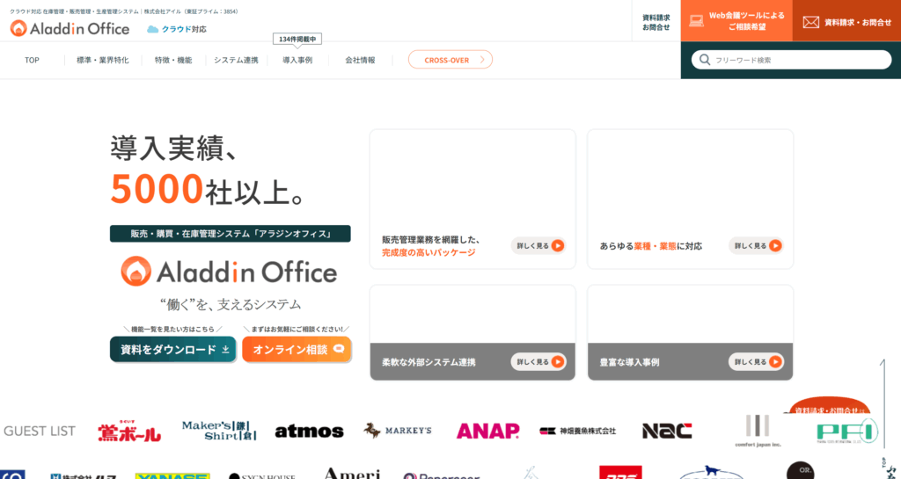Click the Web会議ツールによるご相談希望 button
The width and height of the screenshot is (901, 479).
coord(736,20)
